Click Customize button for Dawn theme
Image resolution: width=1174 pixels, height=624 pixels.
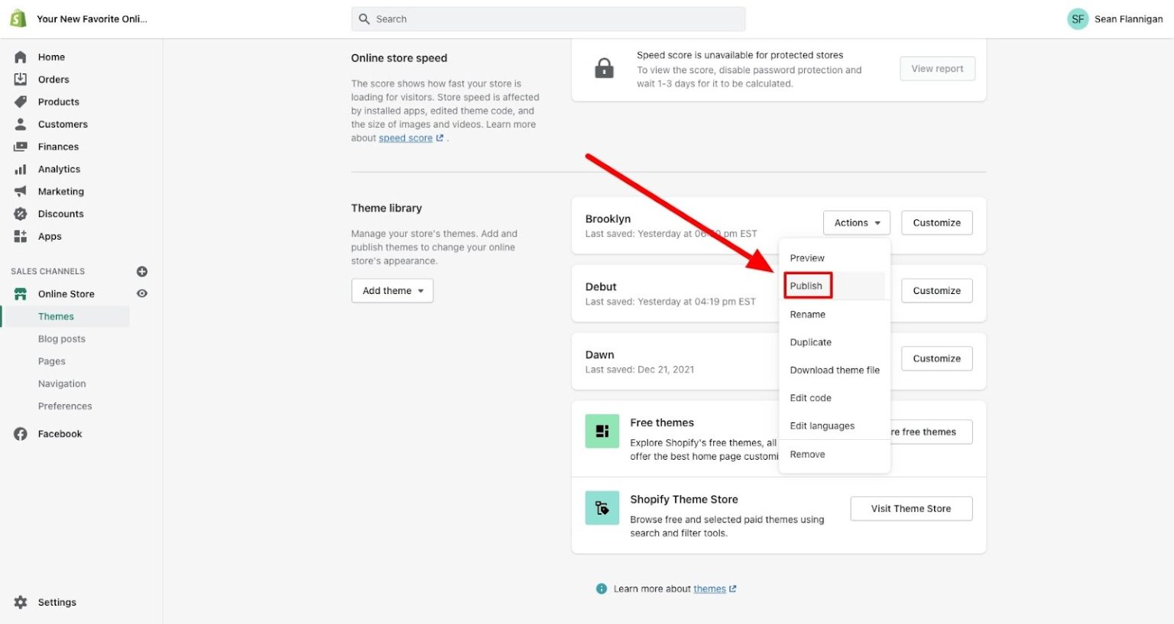[x=936, y=359]
